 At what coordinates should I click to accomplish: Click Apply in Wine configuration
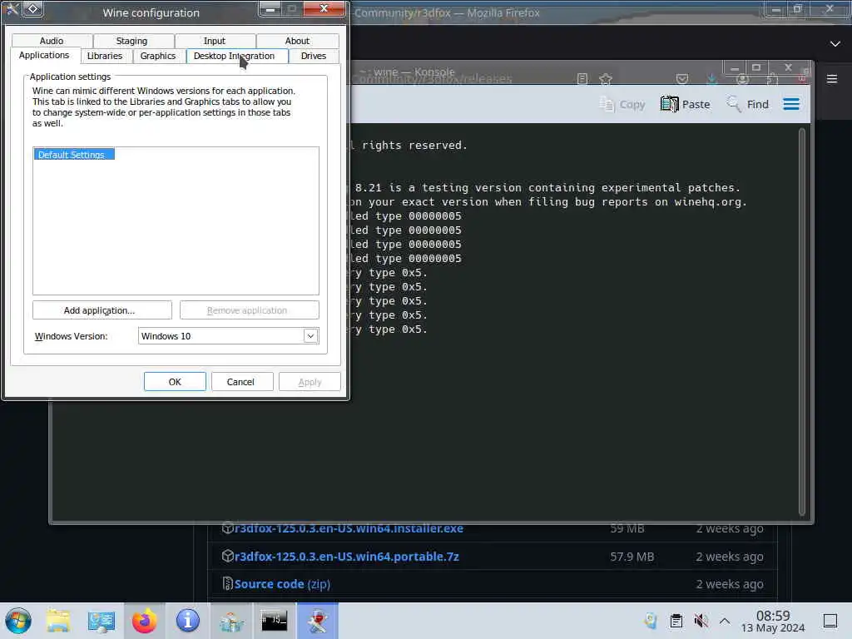(310, 382)
